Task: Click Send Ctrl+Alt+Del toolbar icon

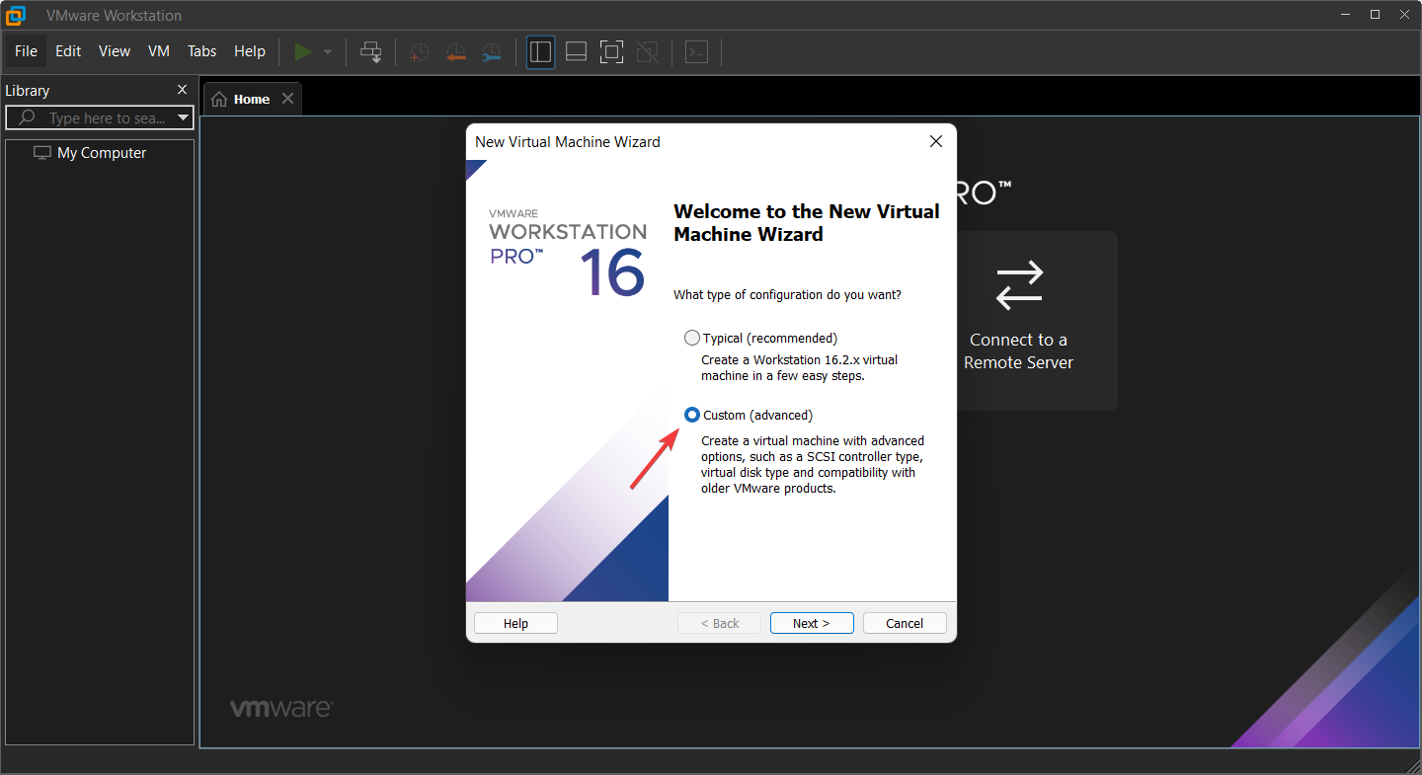Action: pyautogui.click(x=371, y=52)
